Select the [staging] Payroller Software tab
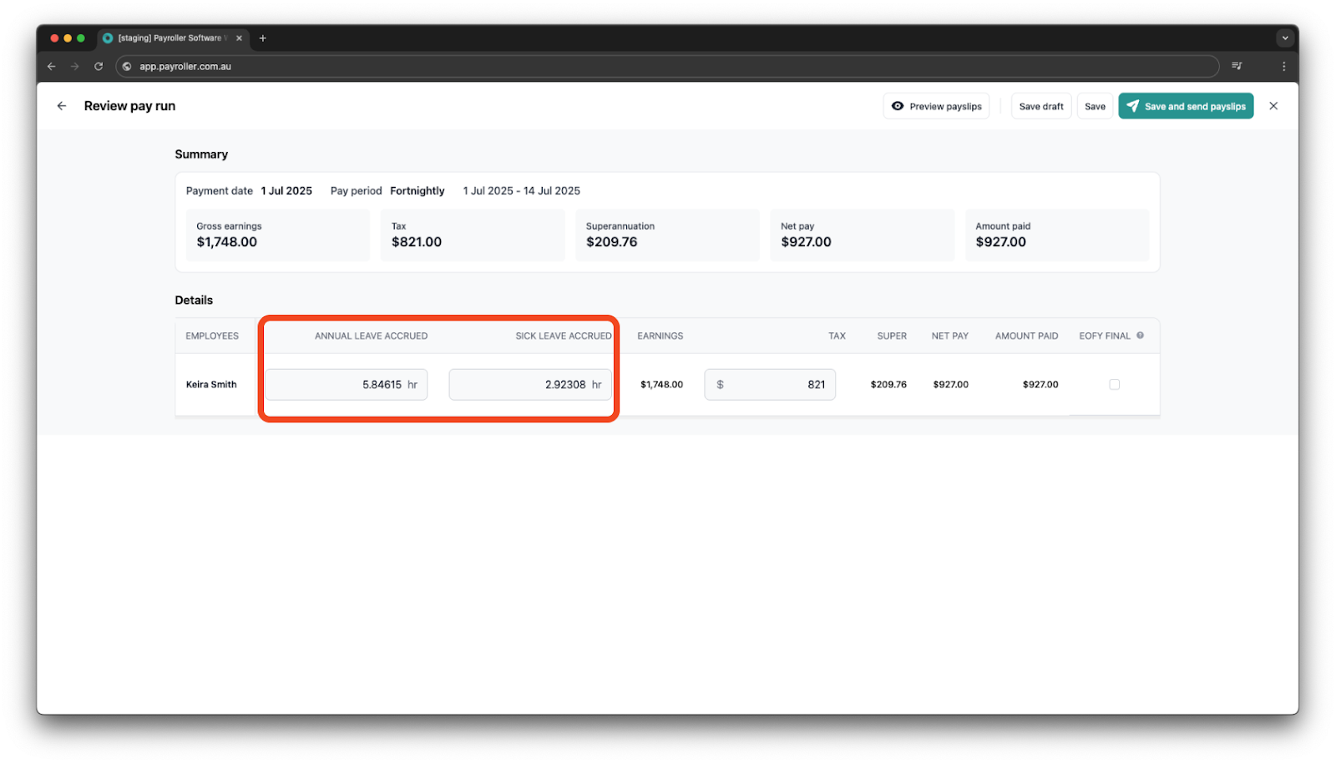Screen dimensions: 1336x763 coord(167,38)
